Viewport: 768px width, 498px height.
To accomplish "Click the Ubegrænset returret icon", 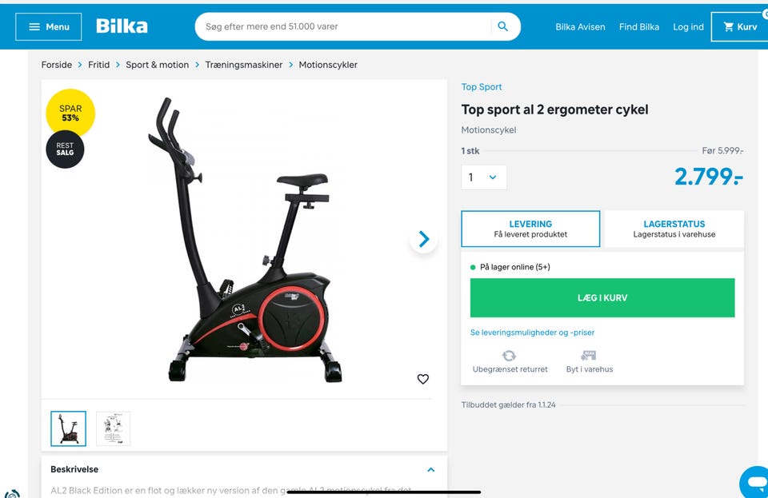I will pos(509,355).
